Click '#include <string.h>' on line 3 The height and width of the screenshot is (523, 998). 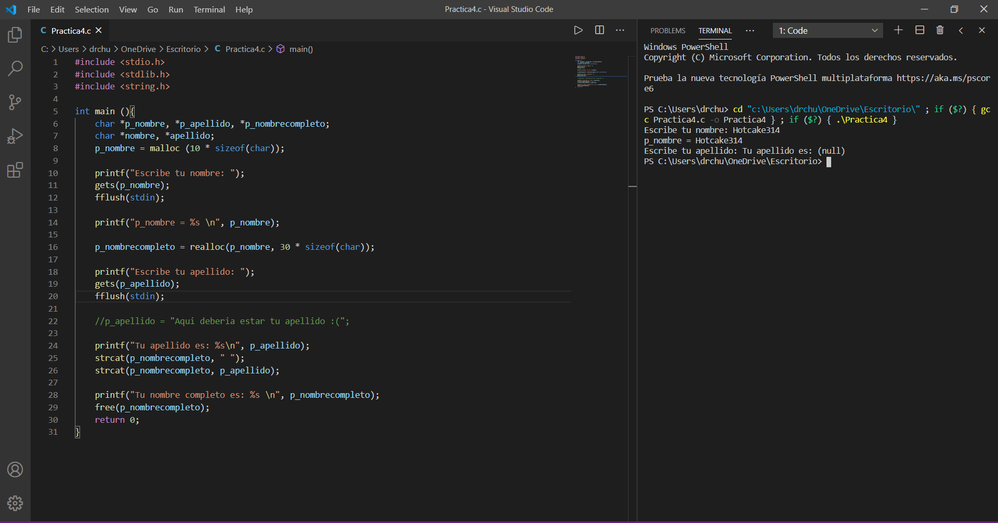pyautogui.click(x=122, y=86)
